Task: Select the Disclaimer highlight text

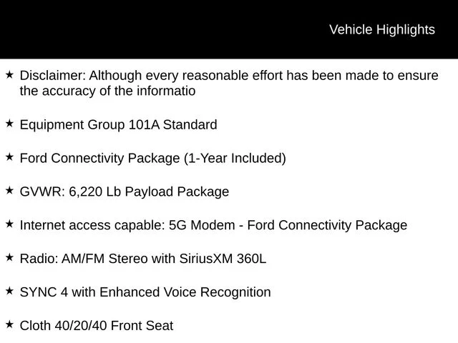Action: coord(229,83)
